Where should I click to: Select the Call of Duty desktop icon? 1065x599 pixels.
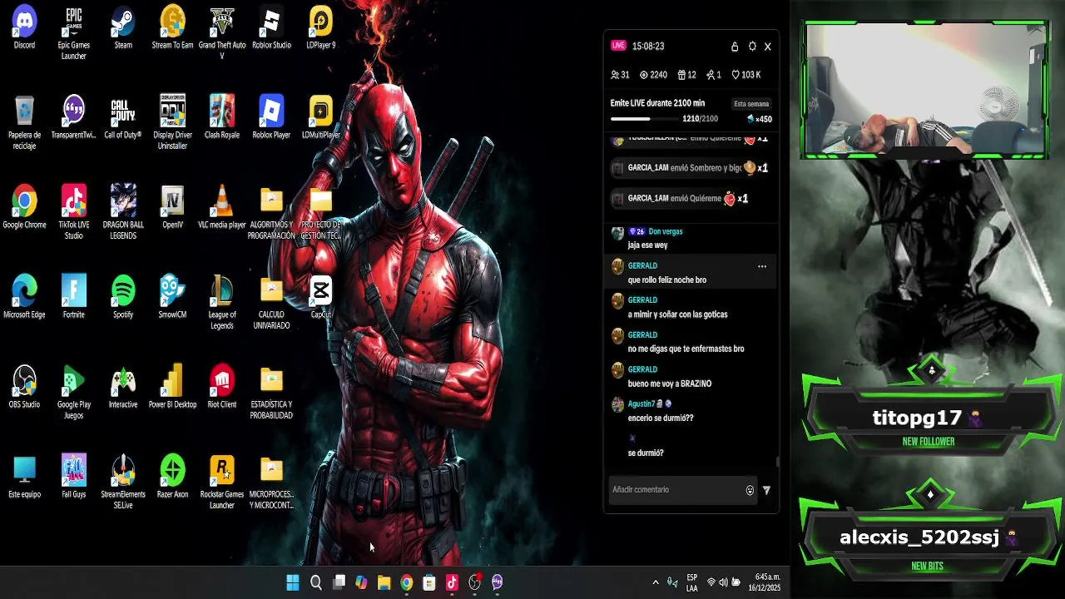[x=123, y=118]
